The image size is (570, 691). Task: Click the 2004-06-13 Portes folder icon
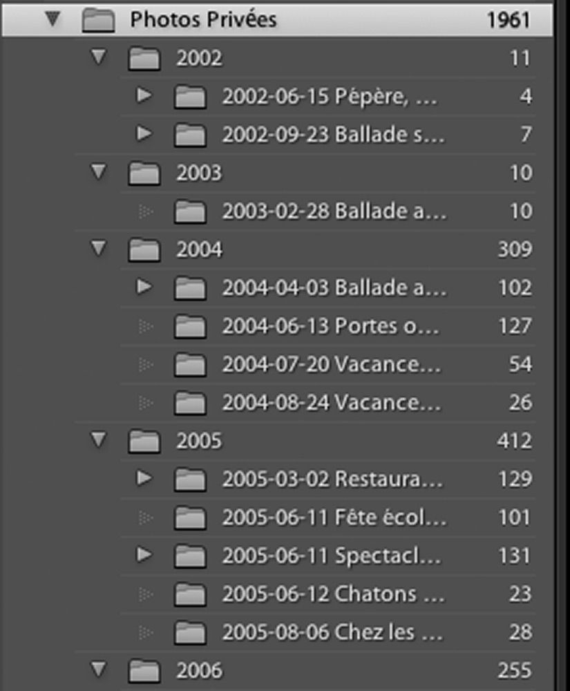pos(190,326)
